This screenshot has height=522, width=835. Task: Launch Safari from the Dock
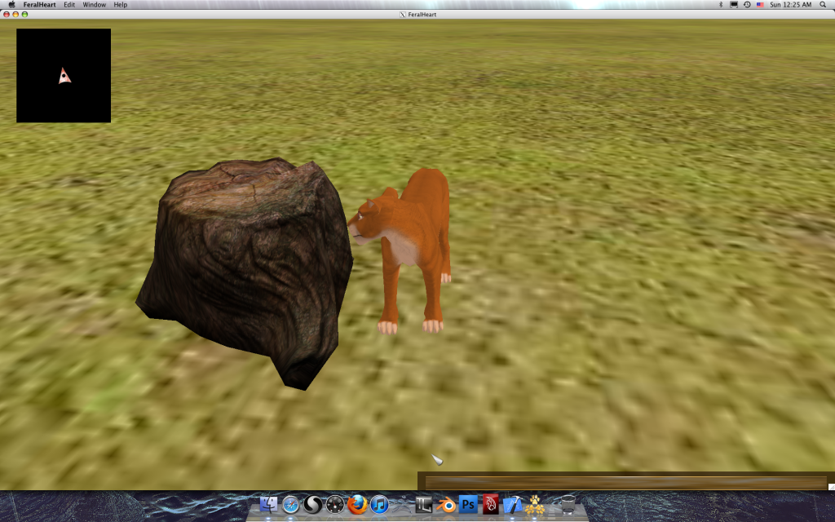[291, 504]
